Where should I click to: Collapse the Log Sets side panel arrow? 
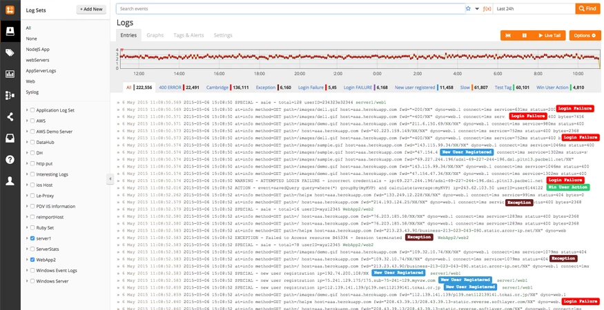(x=110, y=179)
